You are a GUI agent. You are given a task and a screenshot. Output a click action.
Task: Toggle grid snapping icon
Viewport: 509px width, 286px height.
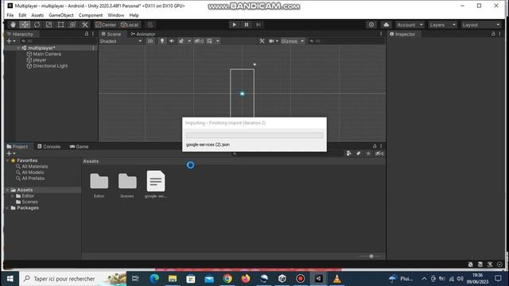(150, 25)
